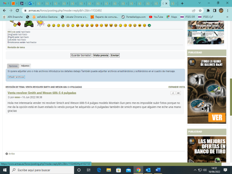Click Guardar borrador button

pos(81,55)
